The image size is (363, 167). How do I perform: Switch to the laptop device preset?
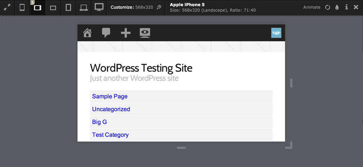[84, 8]
